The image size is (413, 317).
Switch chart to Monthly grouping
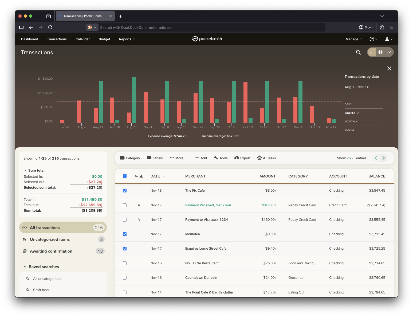tap(351, 121)
